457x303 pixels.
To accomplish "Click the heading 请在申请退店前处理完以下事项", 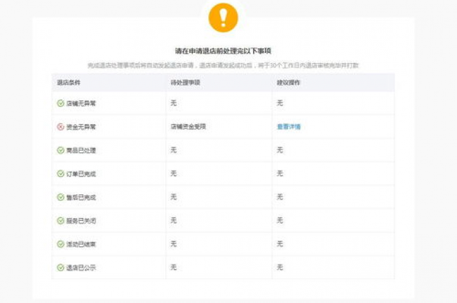I will (x=223, y=51).
